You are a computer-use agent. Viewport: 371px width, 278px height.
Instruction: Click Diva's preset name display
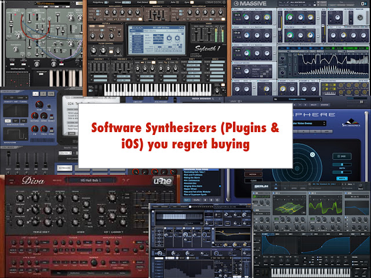coord(91,180)
